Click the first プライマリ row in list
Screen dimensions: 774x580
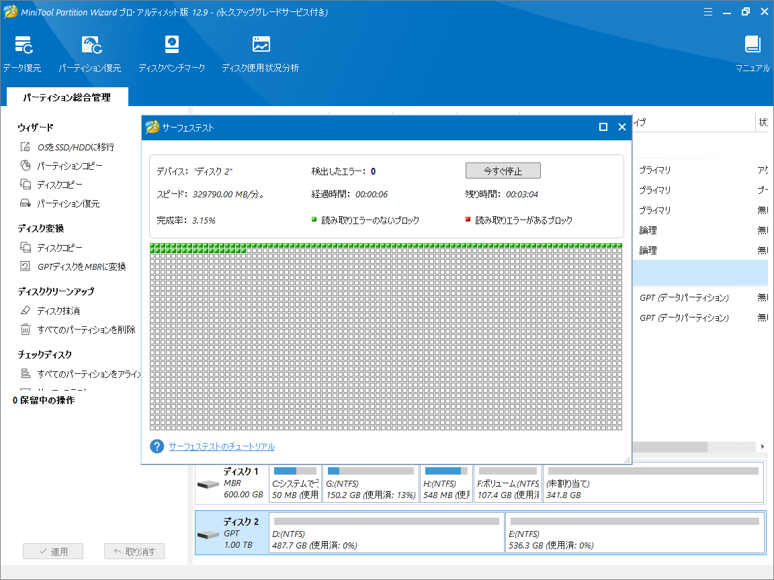coord(700,170)
